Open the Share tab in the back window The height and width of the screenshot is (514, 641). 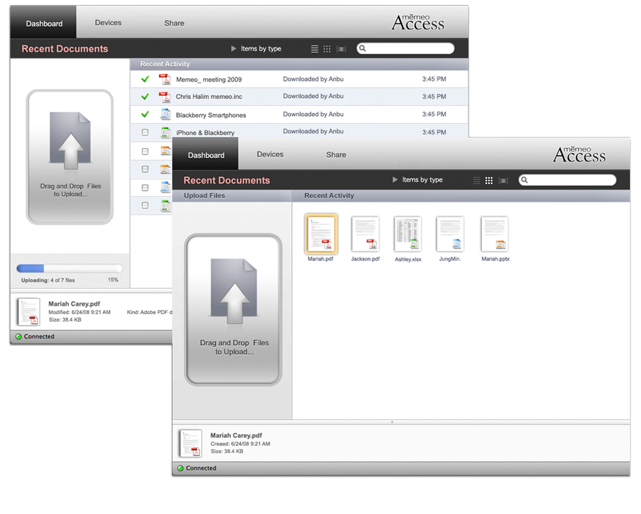[174, 23]
